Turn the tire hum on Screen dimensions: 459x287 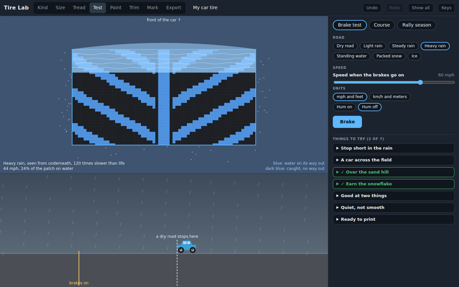[344, 107]
